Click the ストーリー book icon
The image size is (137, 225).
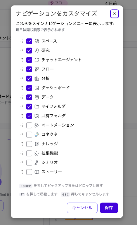(x=37, y=172)
